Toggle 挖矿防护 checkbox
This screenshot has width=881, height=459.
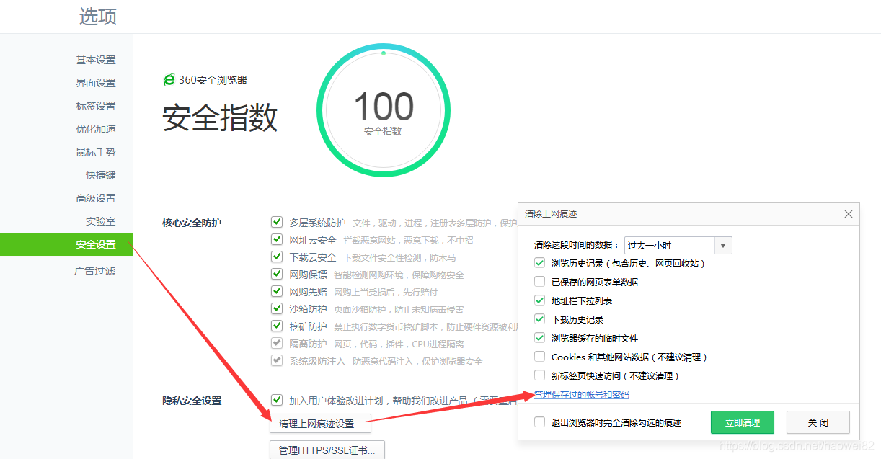[277, 326]
